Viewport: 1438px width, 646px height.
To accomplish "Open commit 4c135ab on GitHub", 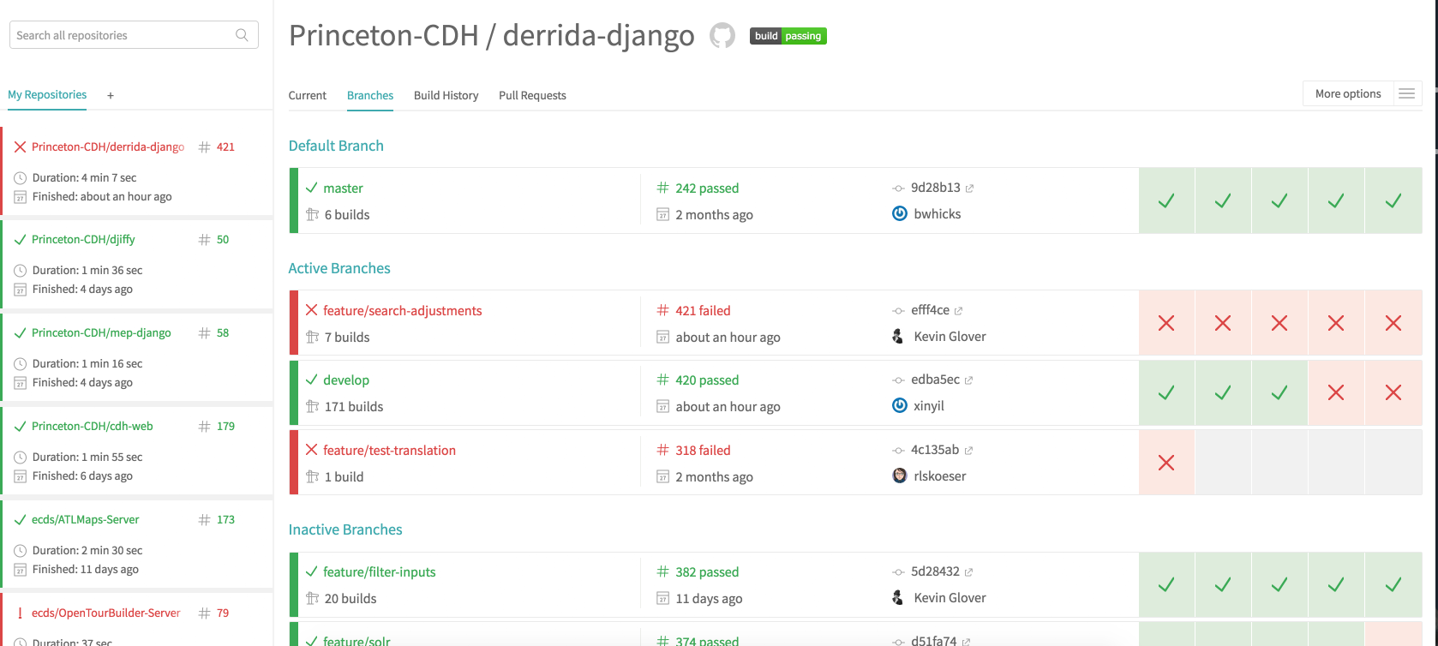I will coord(942,450).
